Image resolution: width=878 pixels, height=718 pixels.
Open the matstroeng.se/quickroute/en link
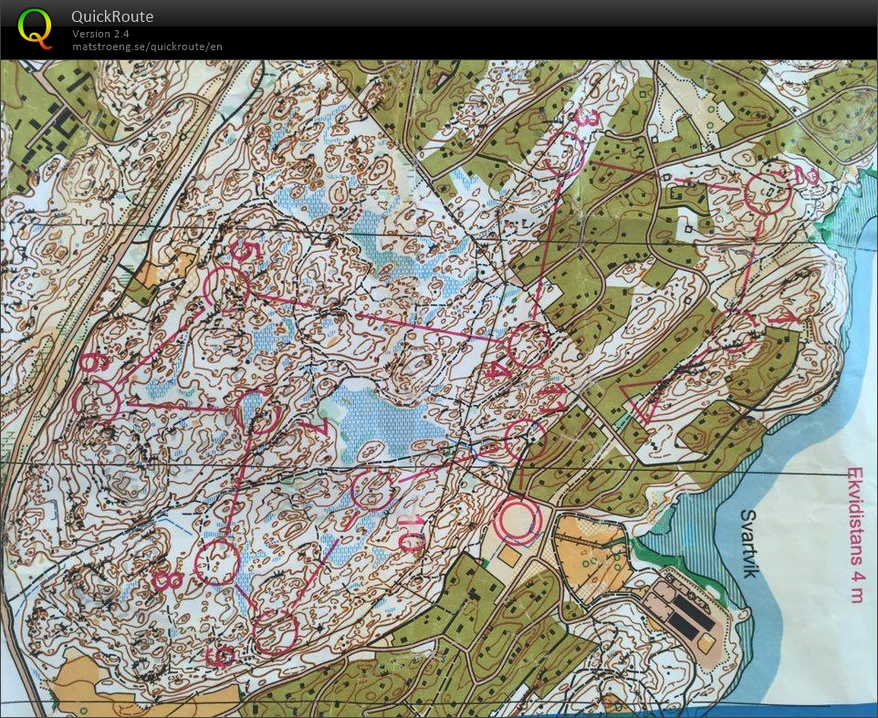click(147, 47)
